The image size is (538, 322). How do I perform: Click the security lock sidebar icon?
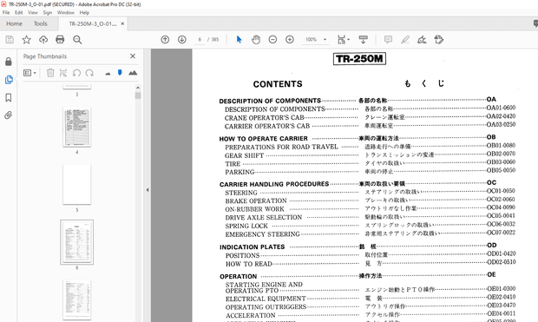pos(9,62)
